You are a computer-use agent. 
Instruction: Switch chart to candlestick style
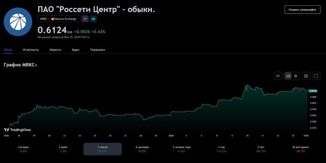pos(296,76)
